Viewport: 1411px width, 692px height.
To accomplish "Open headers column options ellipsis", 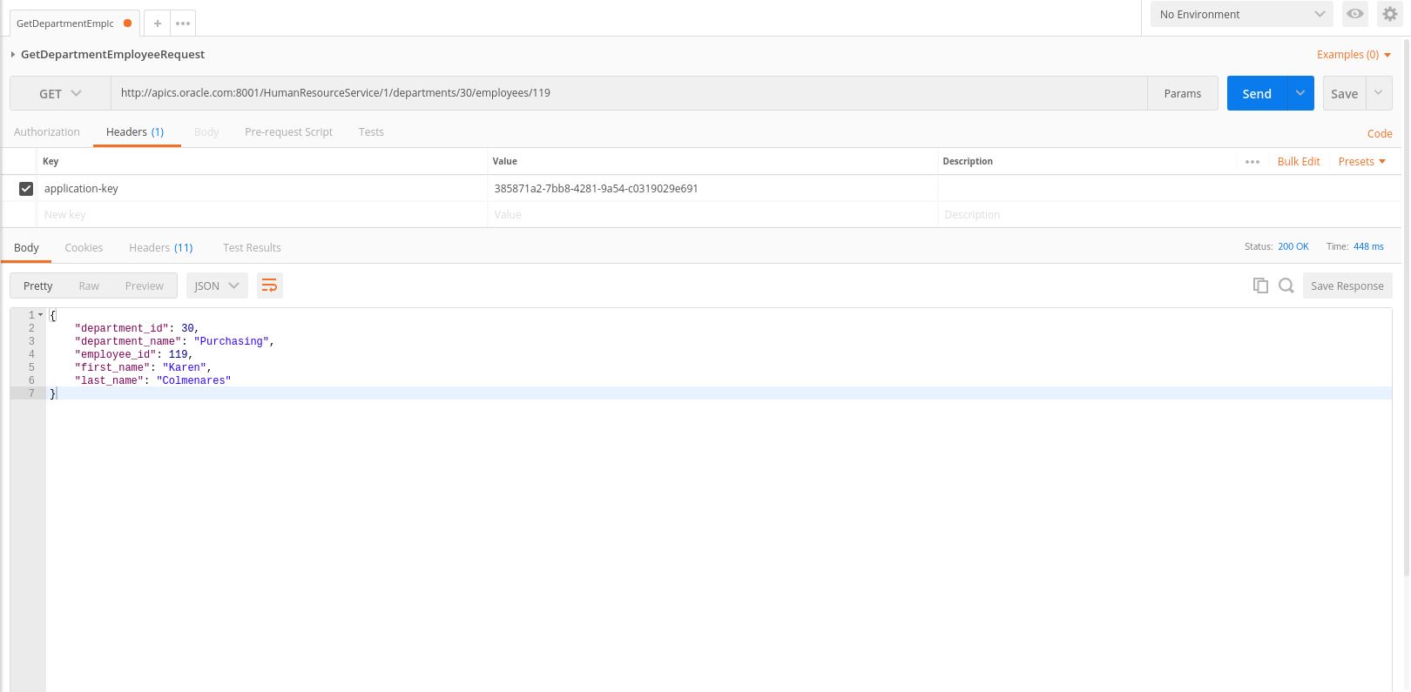I will tap(1252, 162).
